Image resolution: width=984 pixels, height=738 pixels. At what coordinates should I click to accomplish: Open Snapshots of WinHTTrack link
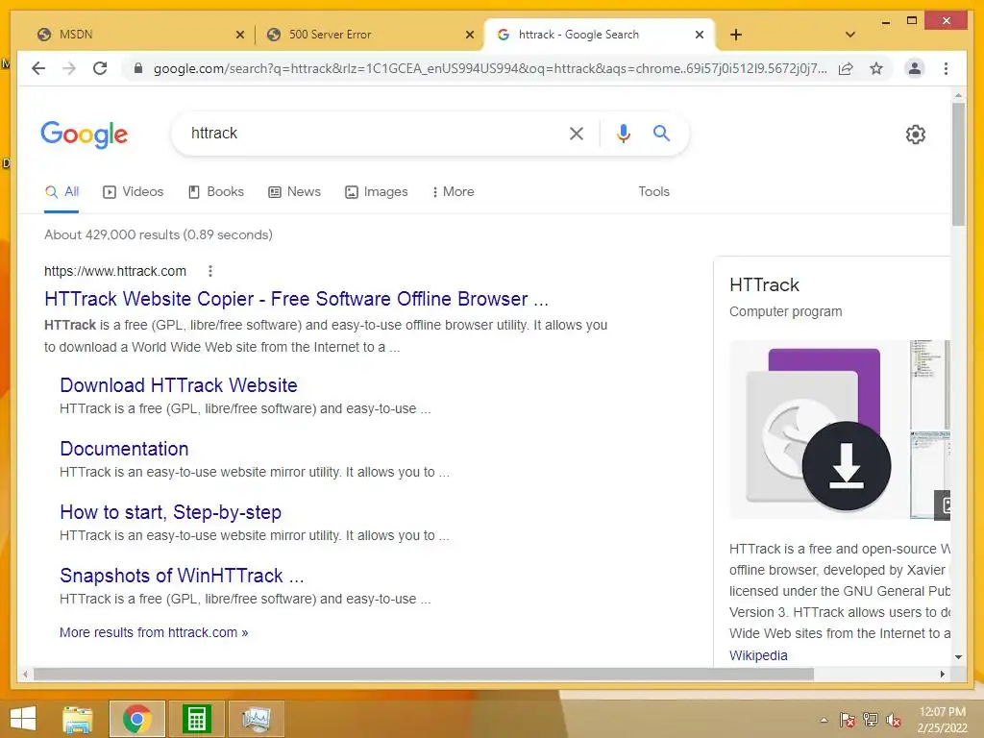click(x=182, y=576)
